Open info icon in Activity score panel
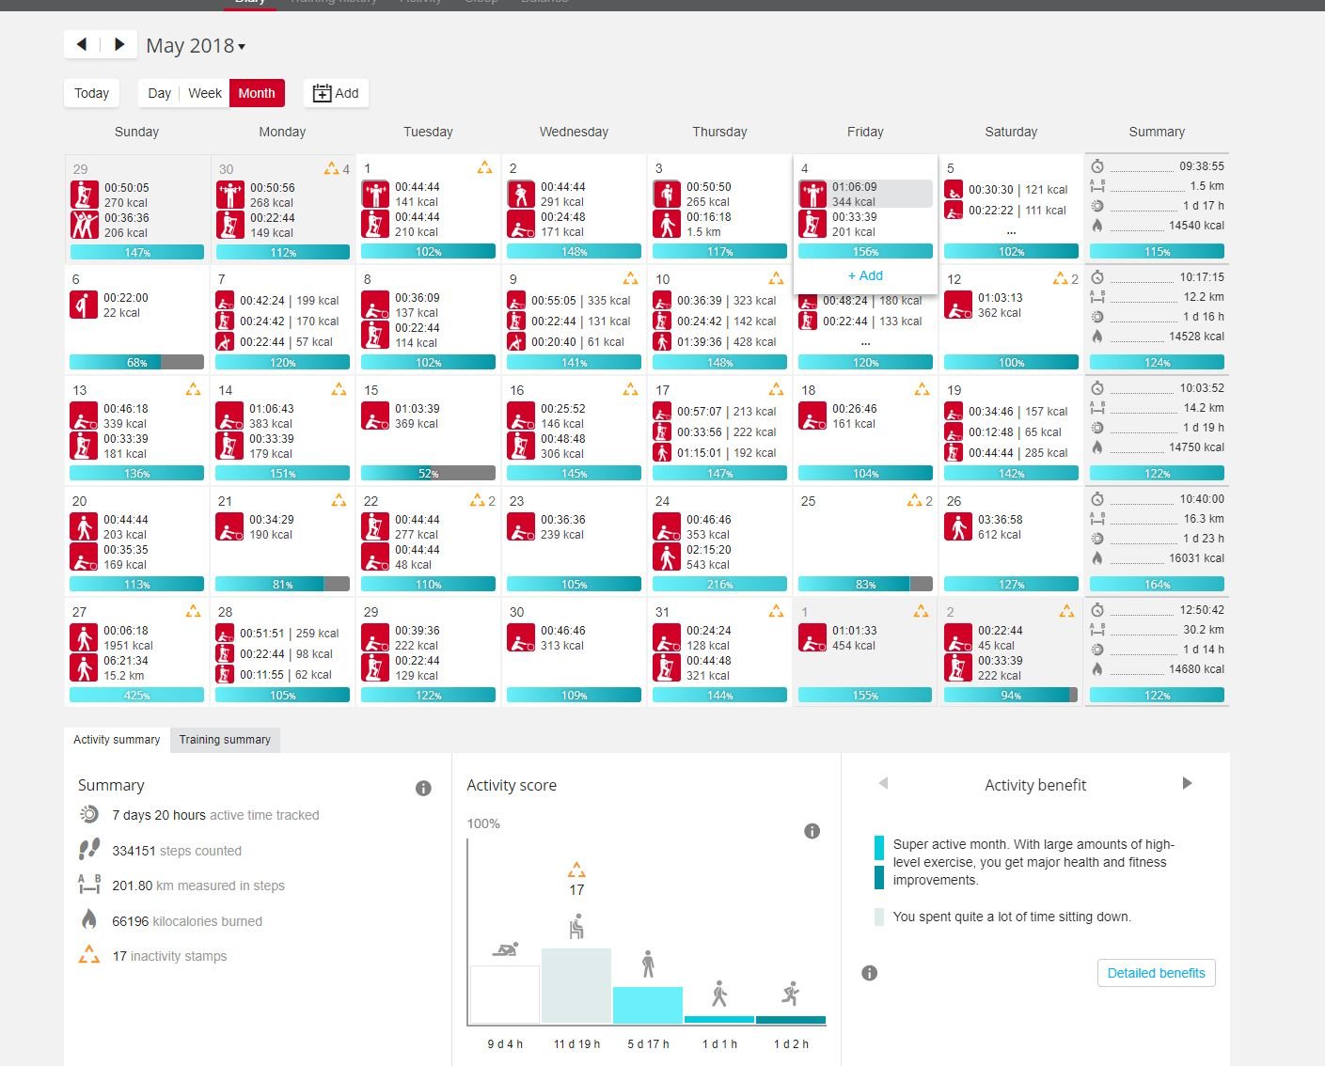The image size is (1325, 1066). (x=812, y=831)
